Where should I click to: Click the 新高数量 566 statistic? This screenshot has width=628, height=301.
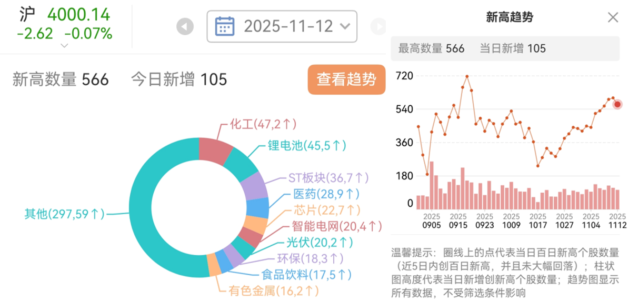pos(61,79)
